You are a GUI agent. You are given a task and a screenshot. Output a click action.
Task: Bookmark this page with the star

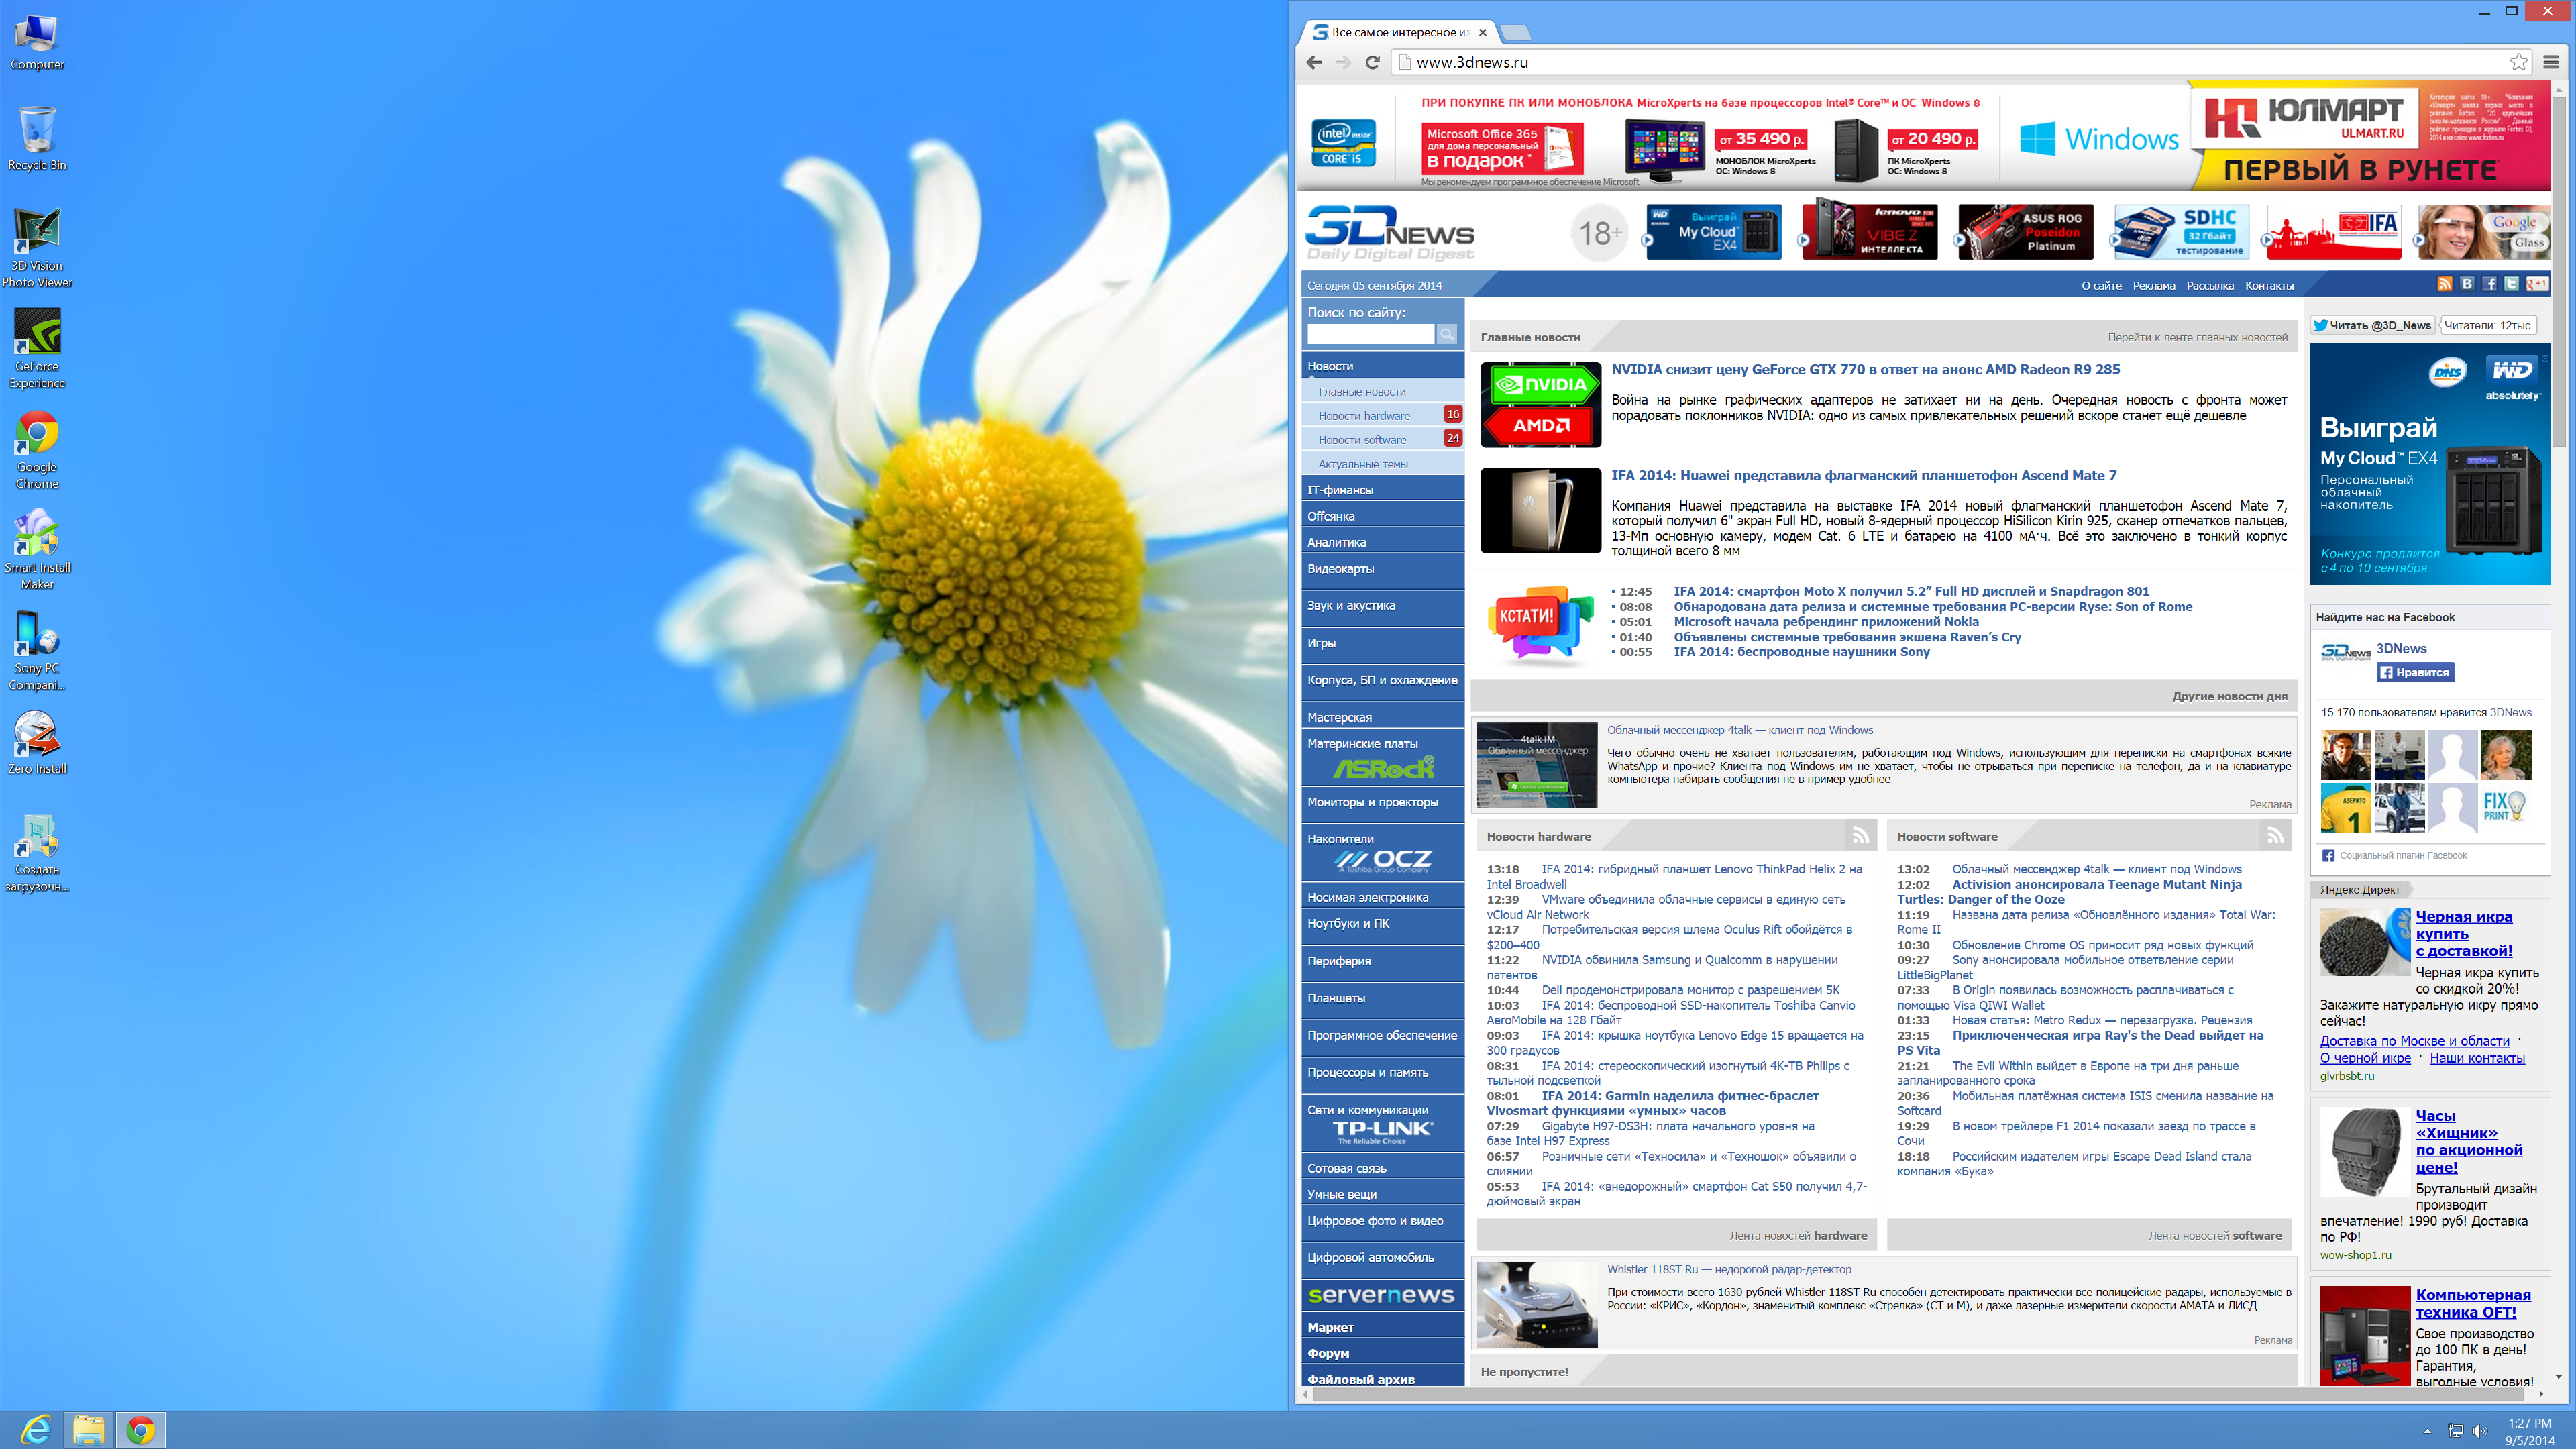tap(2519, 62)
